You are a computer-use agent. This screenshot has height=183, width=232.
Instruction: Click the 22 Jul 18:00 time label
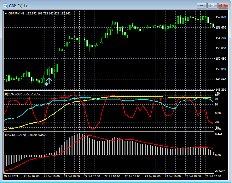tap(132, 176)
